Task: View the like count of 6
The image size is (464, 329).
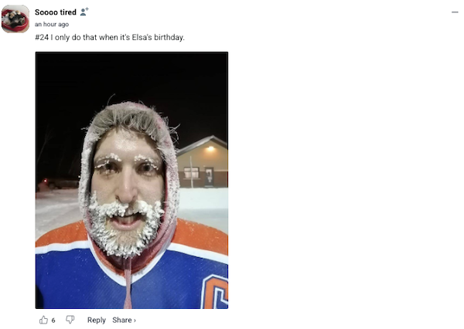Action: (53, 320)
